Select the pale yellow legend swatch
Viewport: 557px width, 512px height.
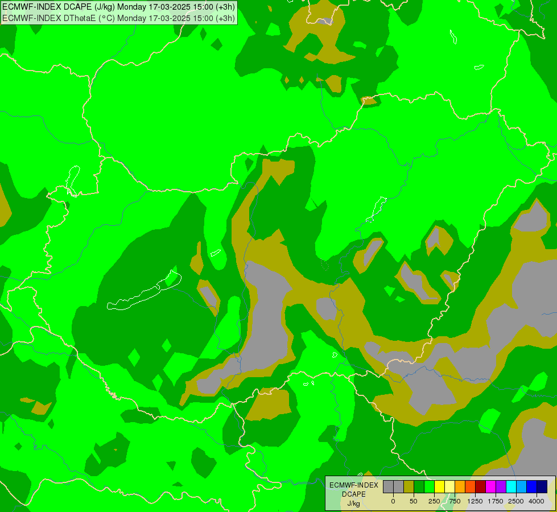pyautogui.click(x=449, y=486)
